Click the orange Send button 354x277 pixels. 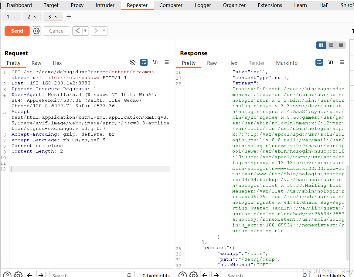point(17,31)
